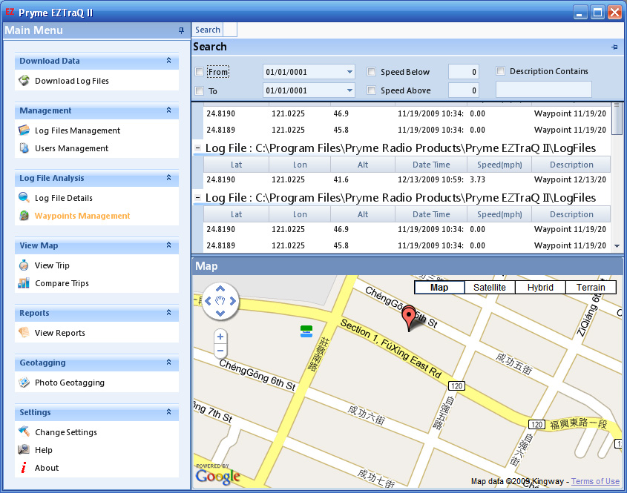The height and width of the screenshot is (493, 627).
Task: Click the Speed Below value field
Action: [x=464, y=72]
